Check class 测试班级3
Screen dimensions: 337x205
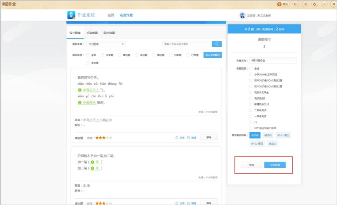coord(251,98)
